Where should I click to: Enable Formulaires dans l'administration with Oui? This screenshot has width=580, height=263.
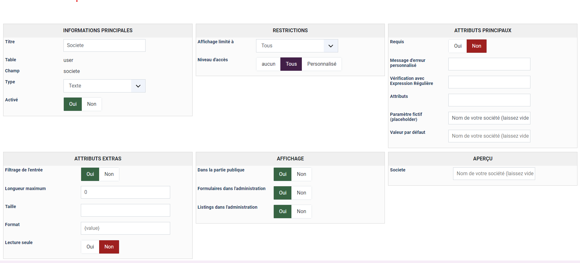click(283, 193)
